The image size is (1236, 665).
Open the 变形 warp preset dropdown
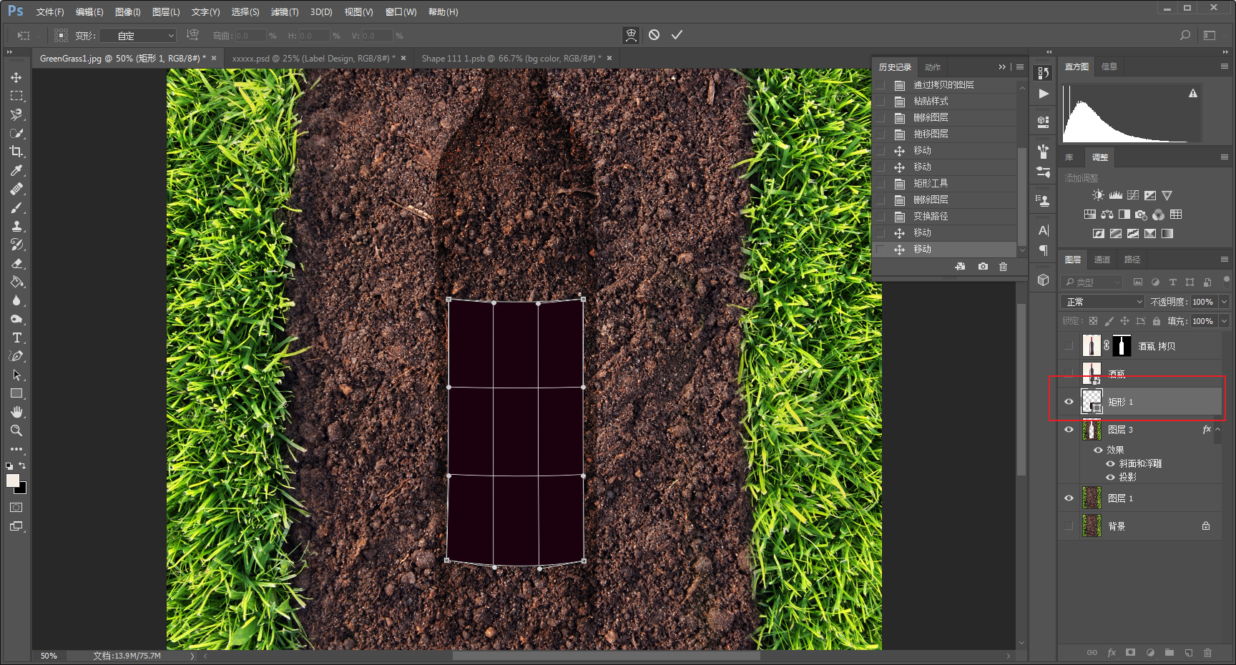(x=137, y=35)
